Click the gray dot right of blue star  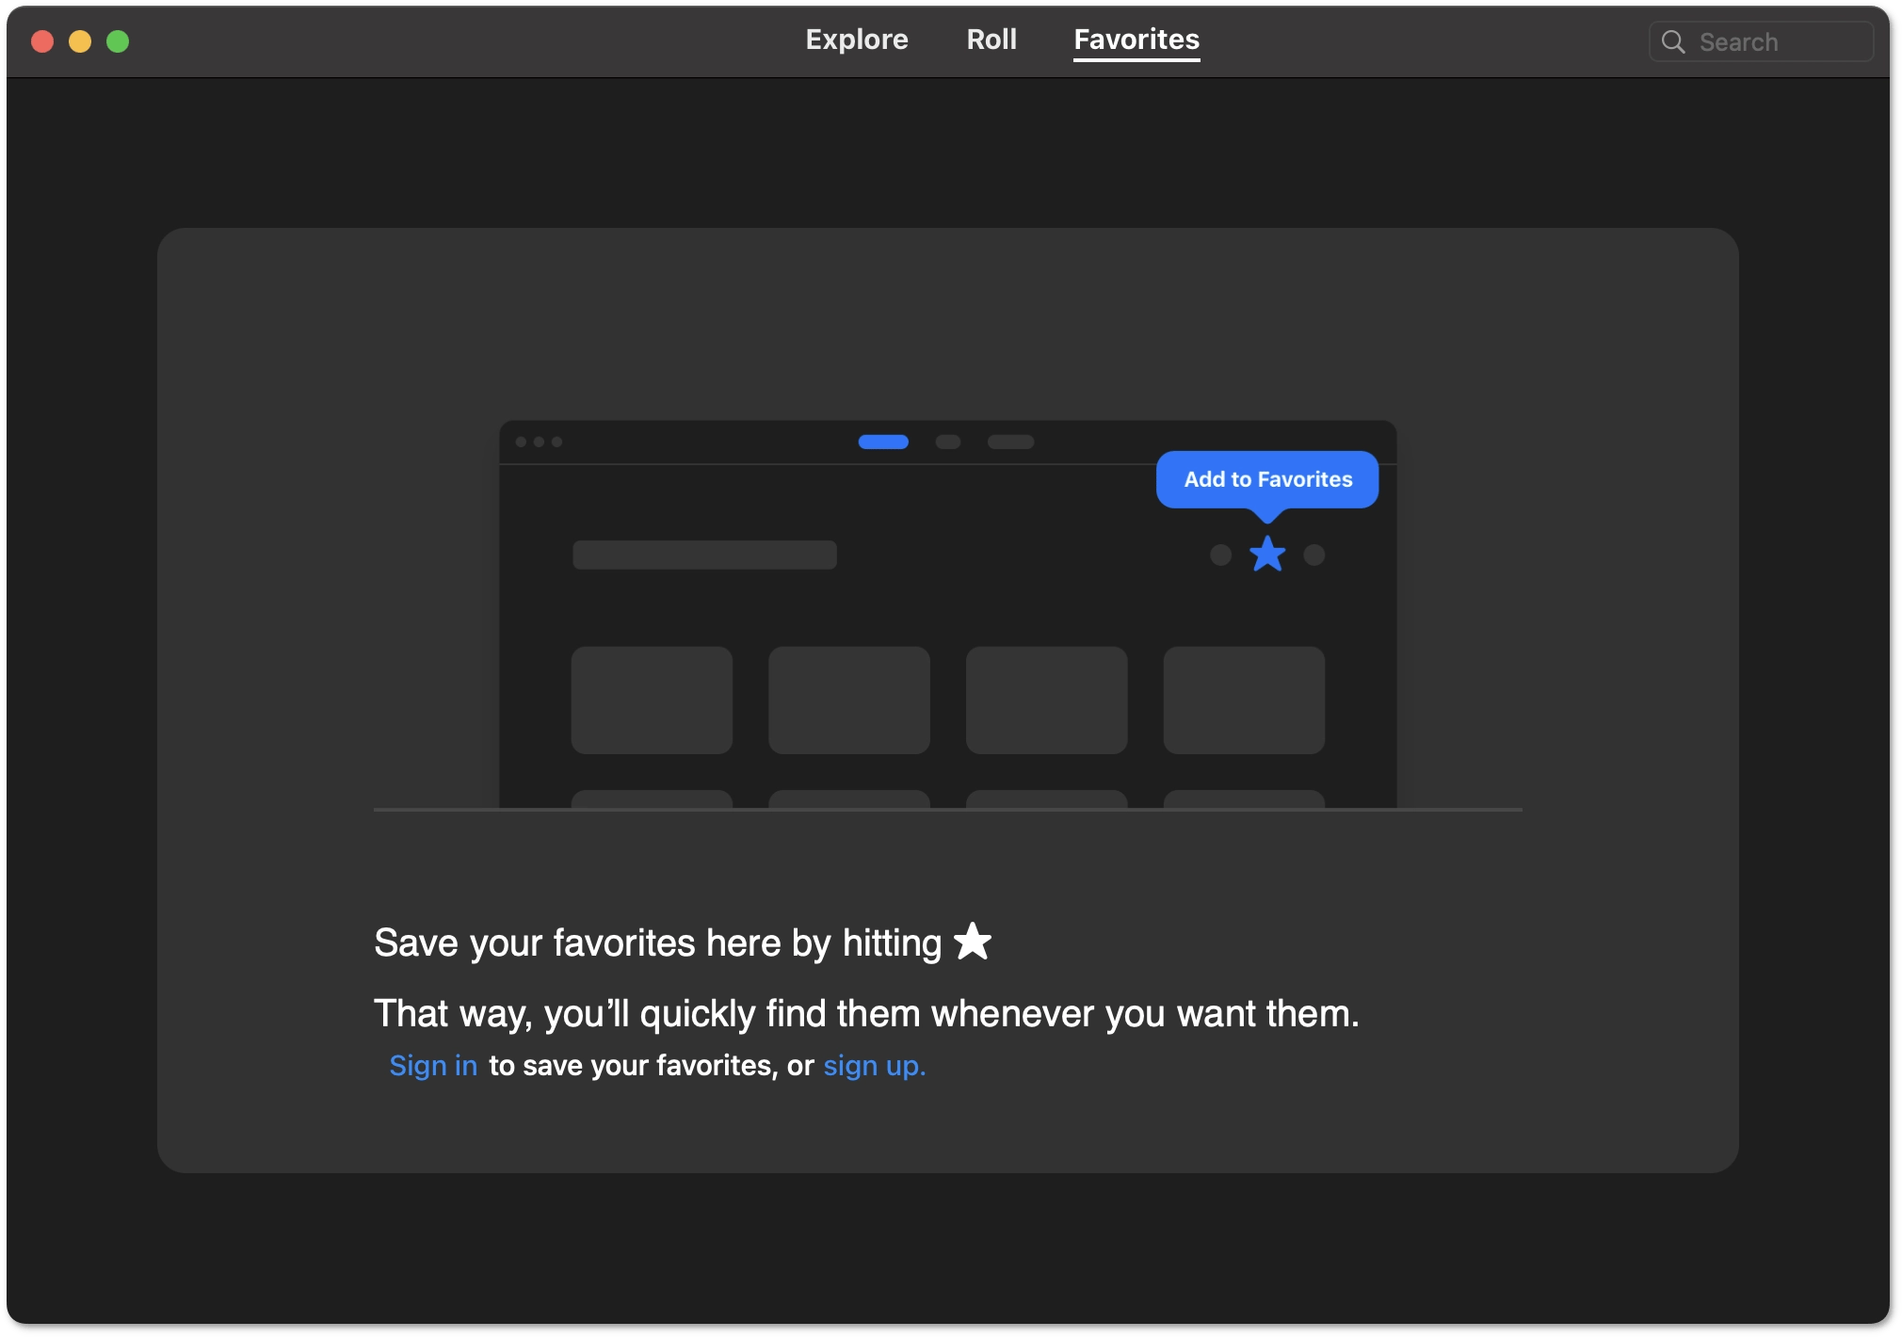pos(1314,556)
